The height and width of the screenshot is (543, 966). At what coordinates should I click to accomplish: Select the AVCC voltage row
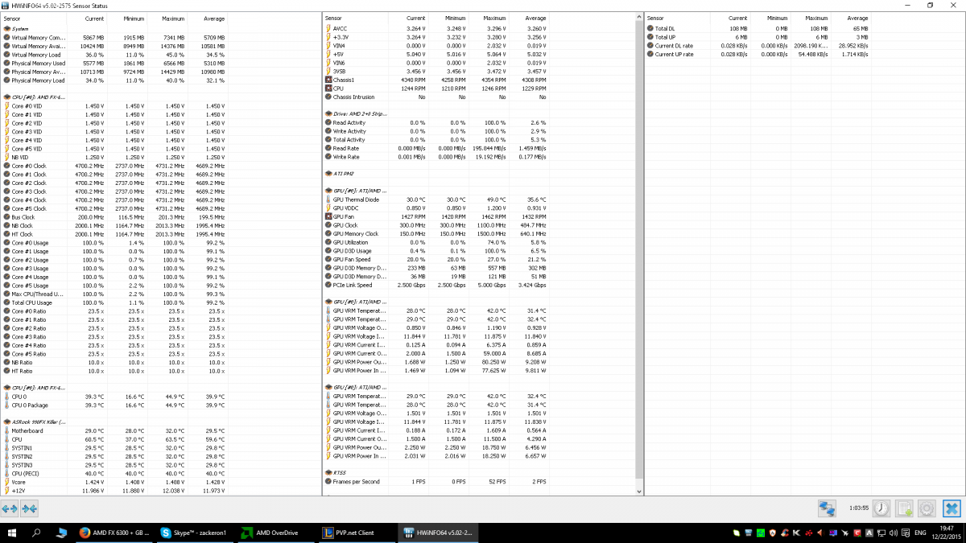click(436, 29)
